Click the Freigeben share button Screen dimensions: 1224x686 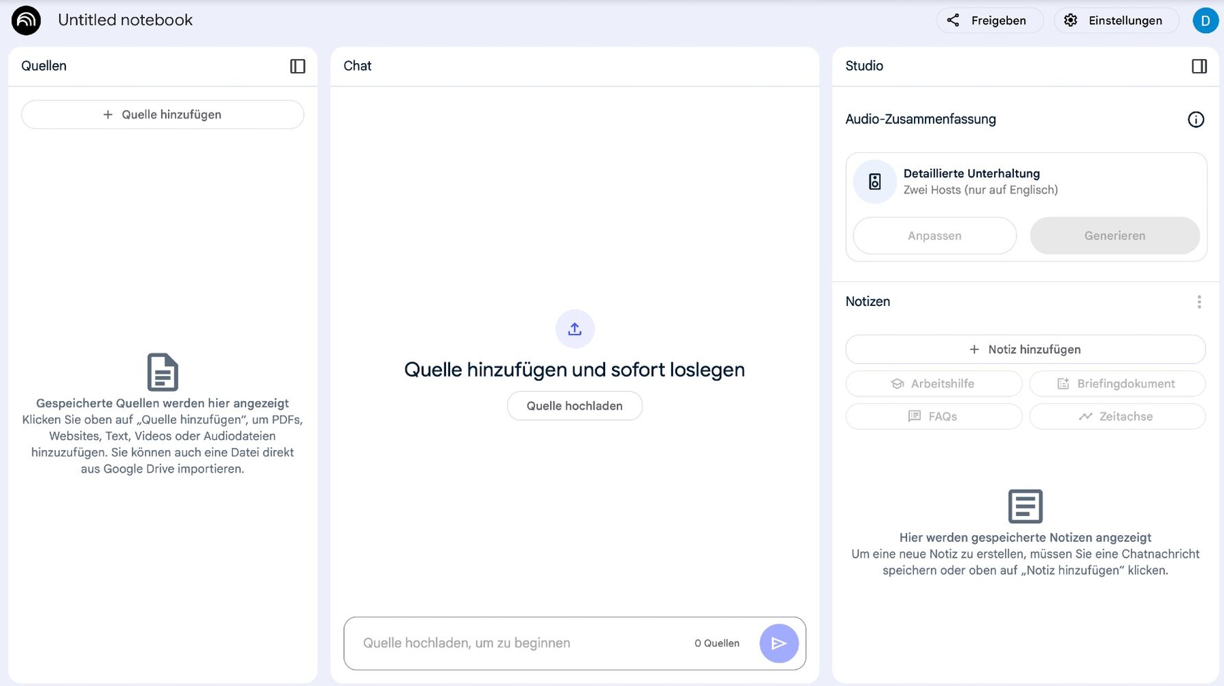(989, 21)
